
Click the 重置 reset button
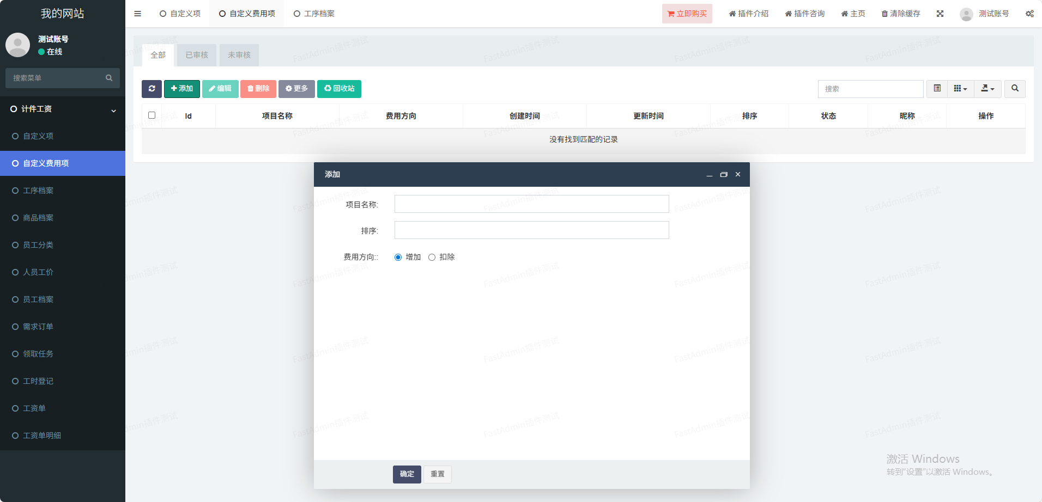pyautogui.click(x=437, y=474)
